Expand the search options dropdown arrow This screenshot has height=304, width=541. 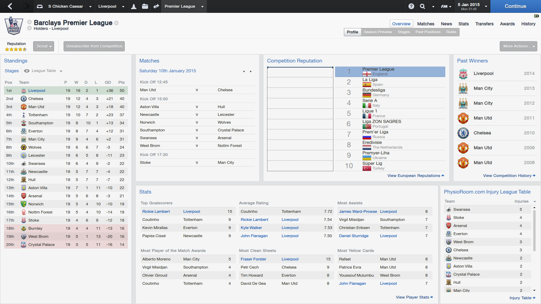pyautogui.click(x=433, y=6)
